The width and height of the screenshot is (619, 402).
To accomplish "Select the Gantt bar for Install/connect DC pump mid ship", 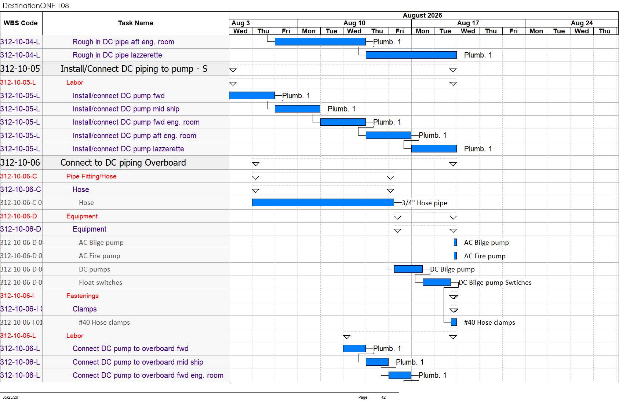I will 298,109.
